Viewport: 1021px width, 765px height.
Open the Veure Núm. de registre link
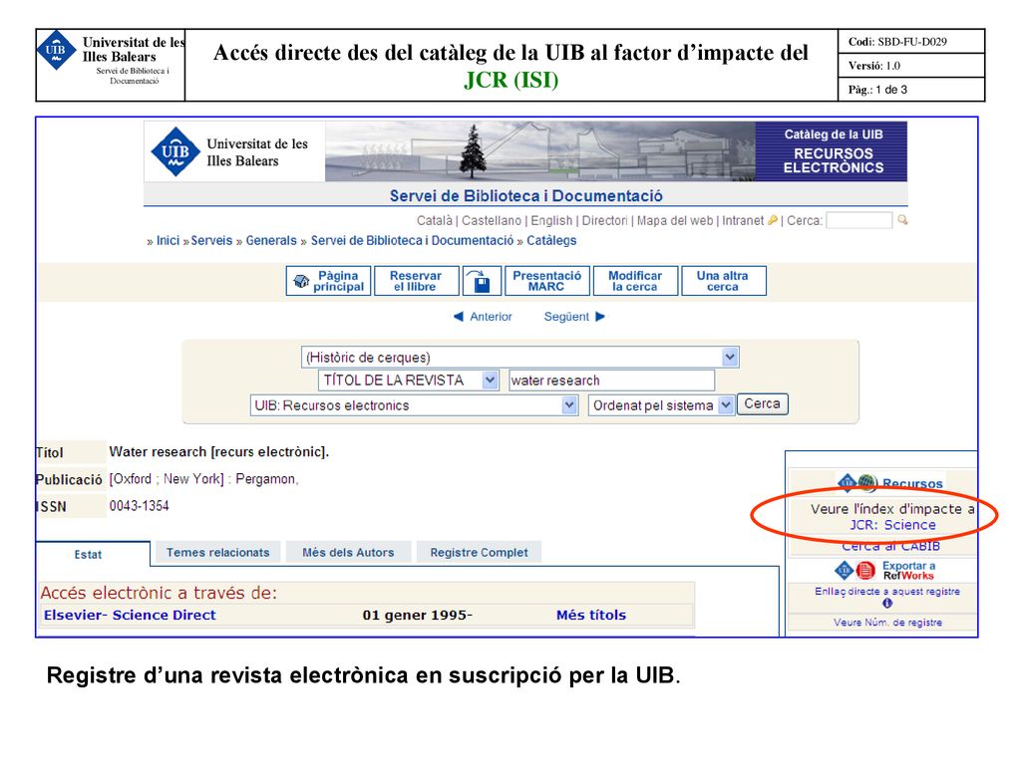point(887,623)
